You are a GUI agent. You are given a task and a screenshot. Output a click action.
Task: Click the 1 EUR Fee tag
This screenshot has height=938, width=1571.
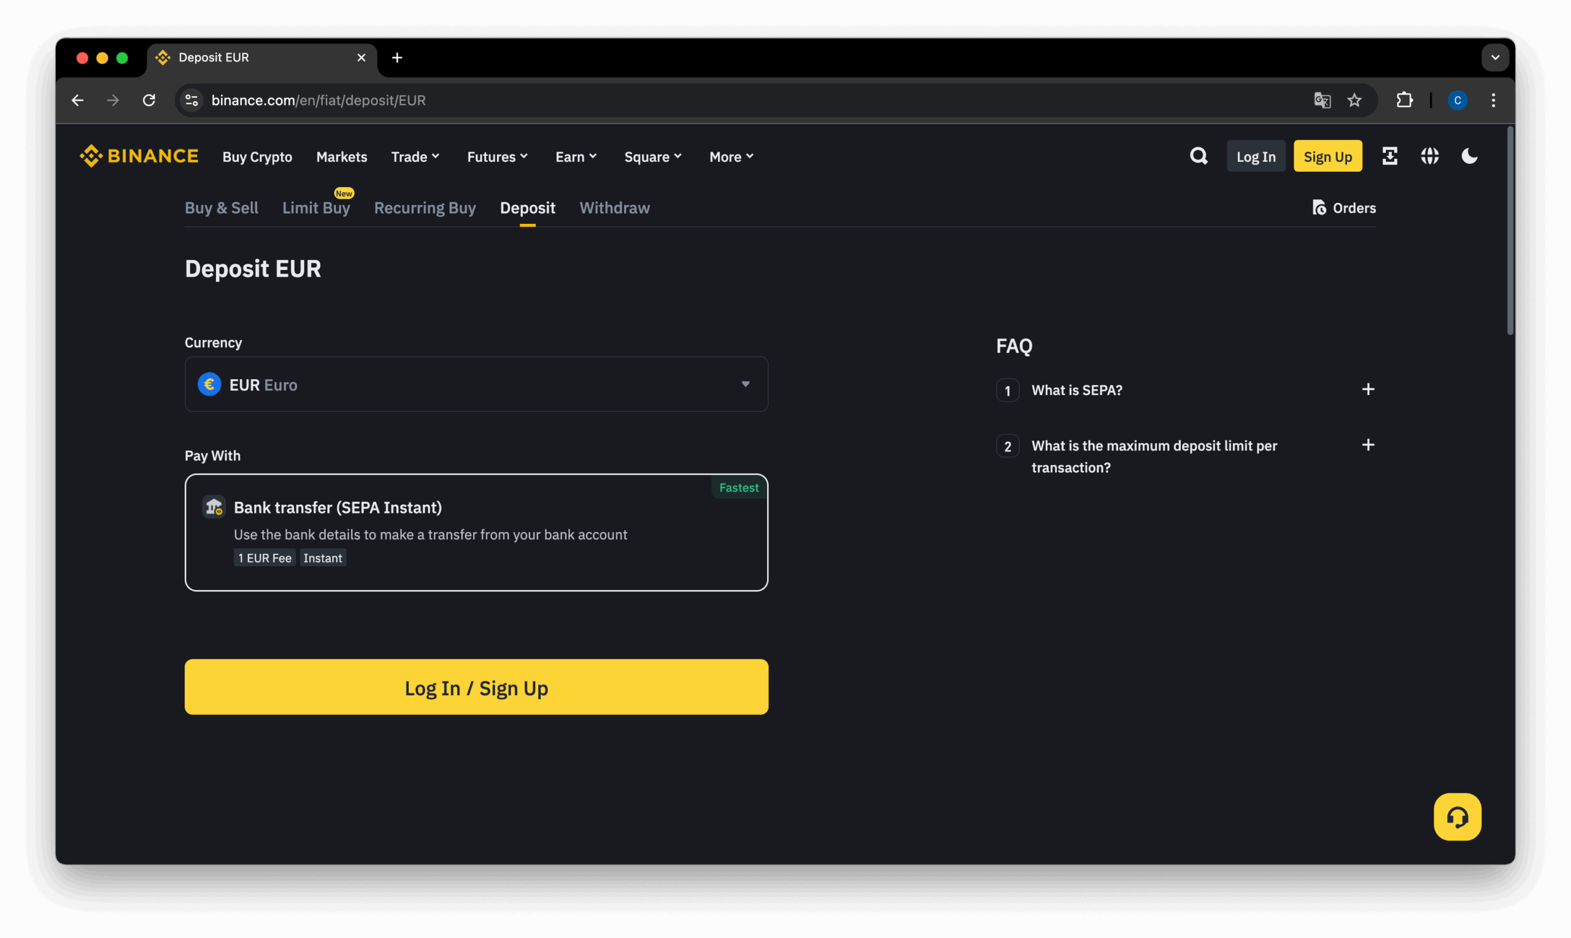click(x=264, y=558)
